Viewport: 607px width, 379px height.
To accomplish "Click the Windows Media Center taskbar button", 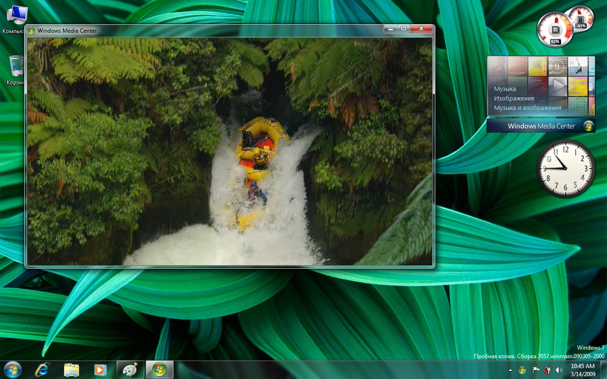I will [159, 370].
